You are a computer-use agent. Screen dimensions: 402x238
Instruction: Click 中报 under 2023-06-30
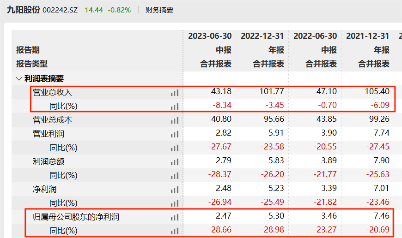(x=224, y=50)
